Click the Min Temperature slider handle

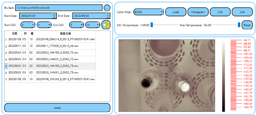click(x=152, y=25)
